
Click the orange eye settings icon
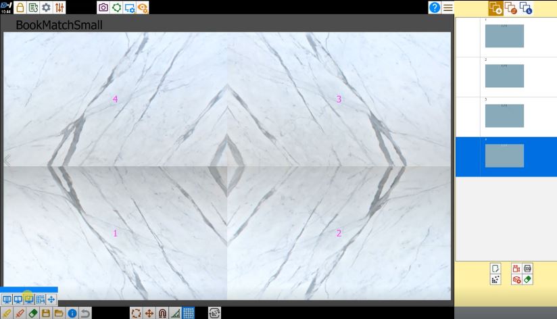pyautogui.click(x=143, y=7)
